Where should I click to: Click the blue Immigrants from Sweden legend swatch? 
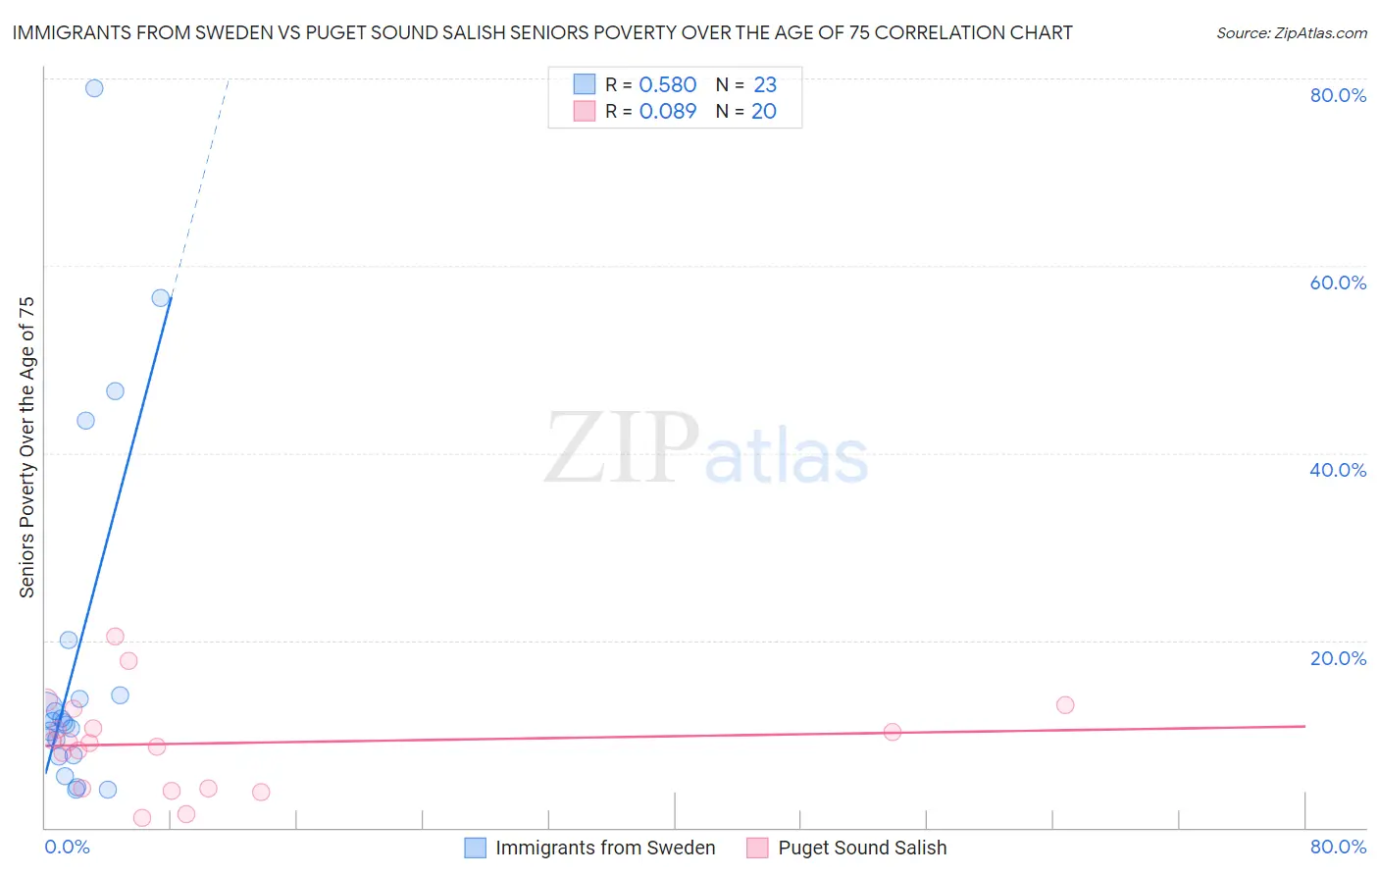(475, 849)
